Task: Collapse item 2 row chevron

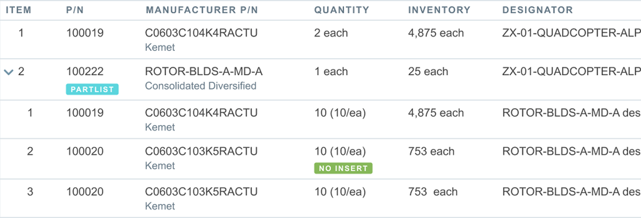Action: (x=8, y=72)
